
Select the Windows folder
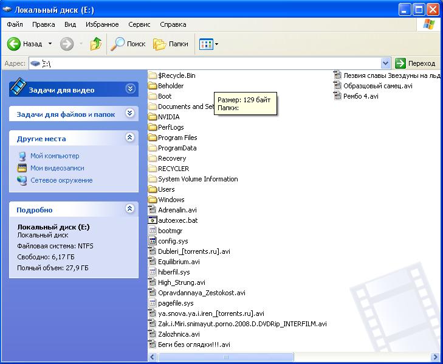171,200
